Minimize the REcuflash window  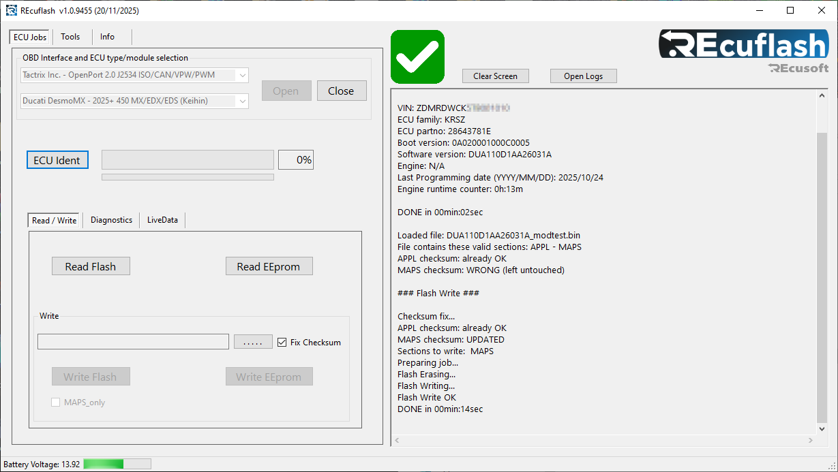tap(759, 10)
